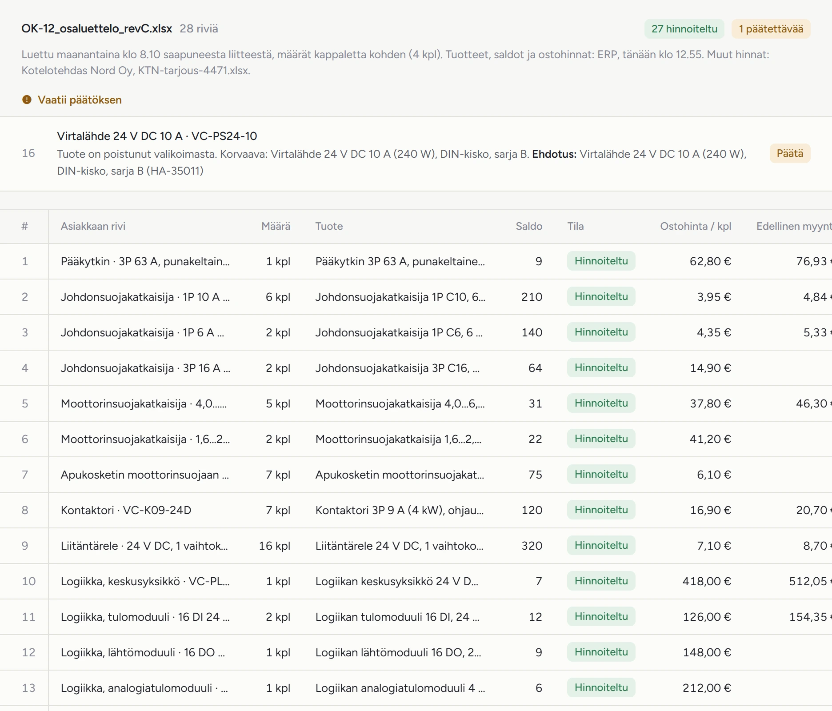Click the 27 hinnoiteltu badge

(684, 29)
